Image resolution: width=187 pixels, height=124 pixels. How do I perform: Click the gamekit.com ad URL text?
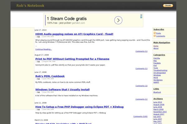pos(78,23)
